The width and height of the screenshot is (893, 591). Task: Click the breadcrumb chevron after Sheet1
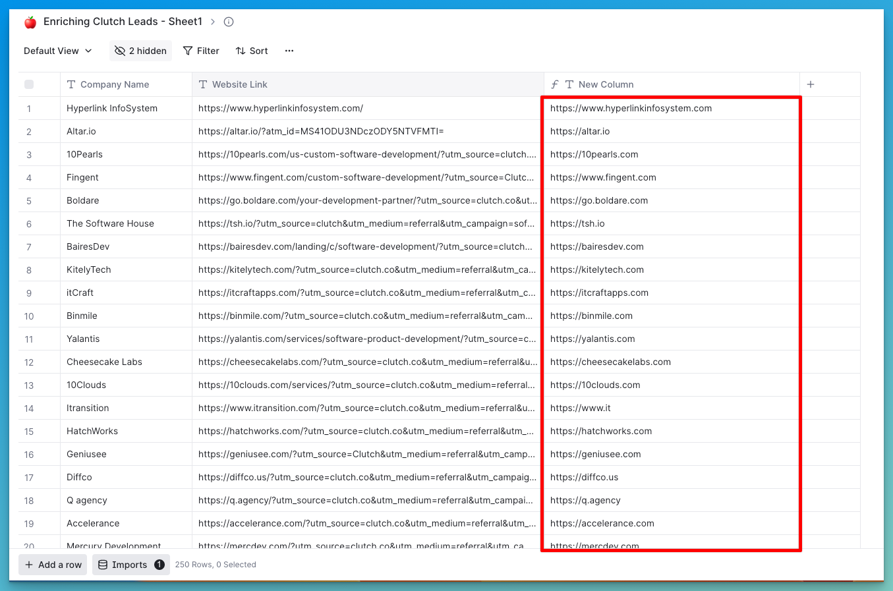(213, 22)
